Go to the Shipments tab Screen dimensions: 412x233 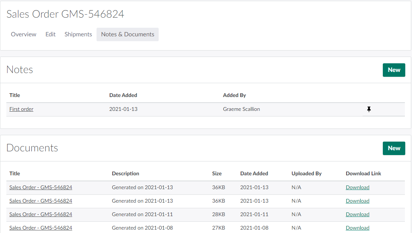(78, 34)
